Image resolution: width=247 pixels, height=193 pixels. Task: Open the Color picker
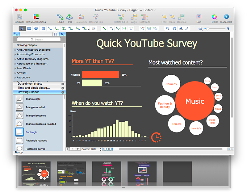pos(215,19)
